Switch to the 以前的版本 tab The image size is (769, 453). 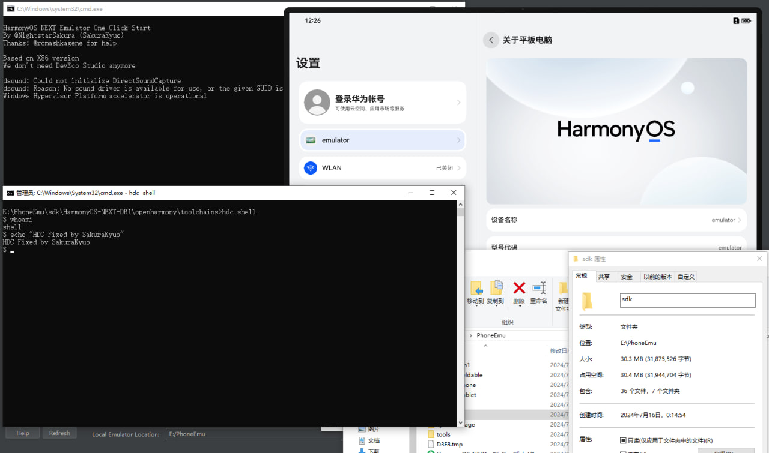[657, 277]
